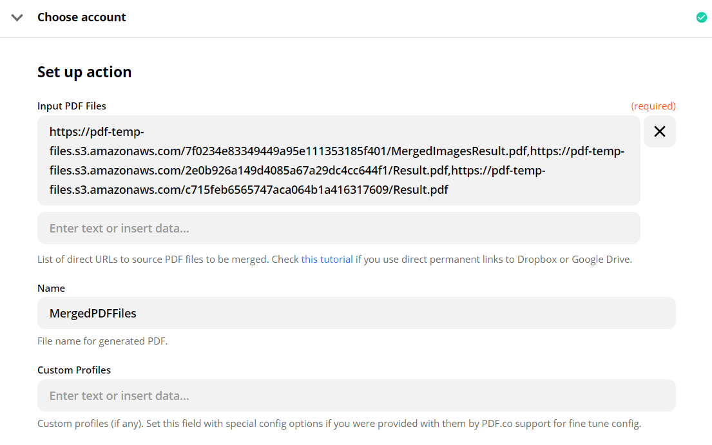Click the 'Name' field label
The height and width of the screenshot is (445, 712).
[51, 289]
